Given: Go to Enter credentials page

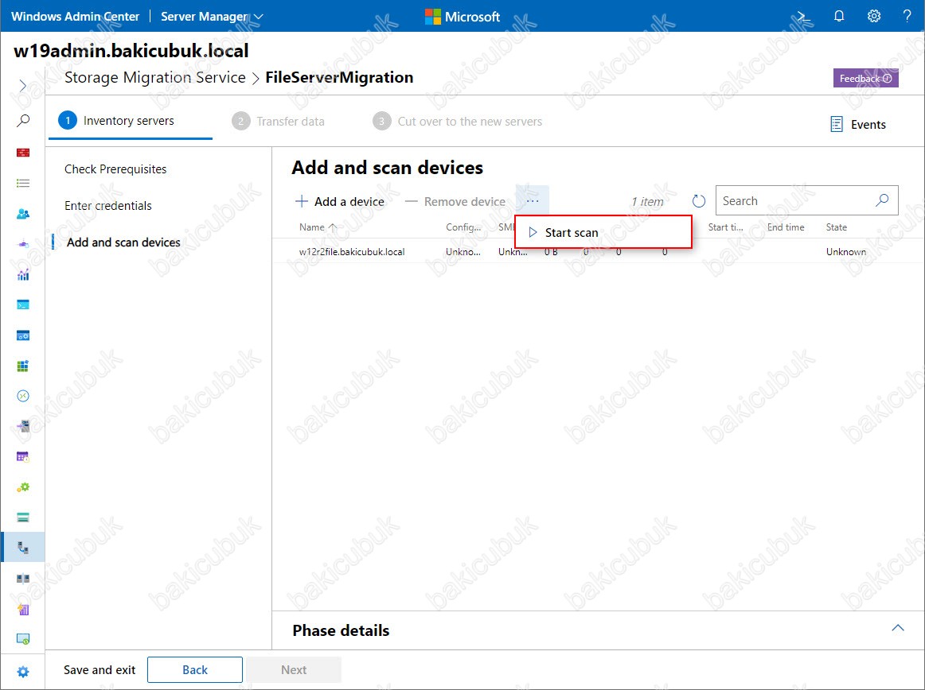Looking at the screenshot, I should [108, 206].
